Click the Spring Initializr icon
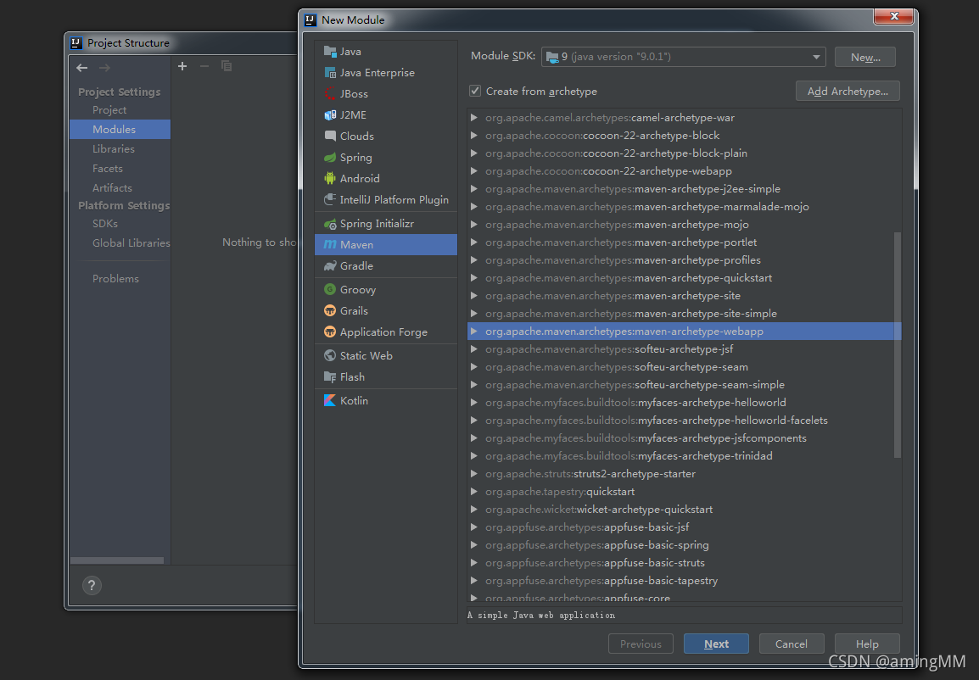979x680 pixels. tap(330, 223)
